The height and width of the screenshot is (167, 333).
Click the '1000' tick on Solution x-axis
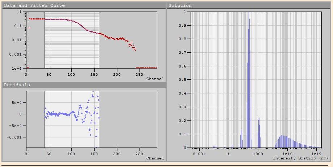258,154
